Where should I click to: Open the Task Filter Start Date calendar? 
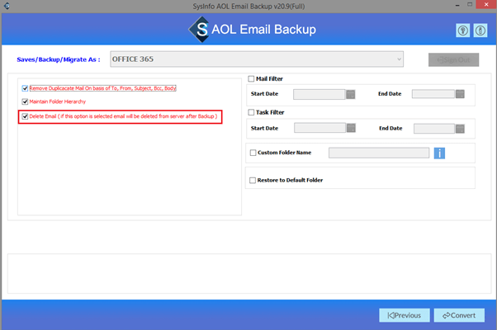[x=351, y=128]
